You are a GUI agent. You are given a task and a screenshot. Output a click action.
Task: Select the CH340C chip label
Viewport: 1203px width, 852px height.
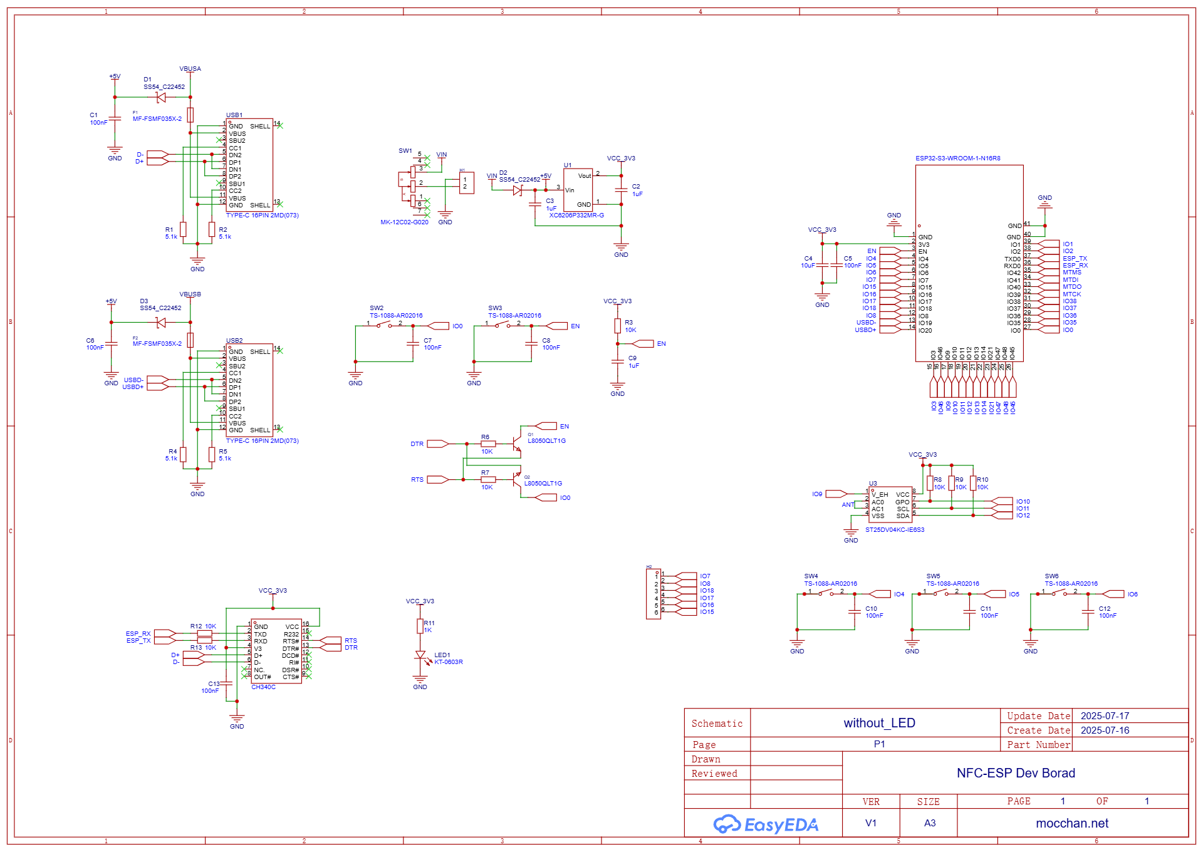pyautogui.click(x=263, y=687)
